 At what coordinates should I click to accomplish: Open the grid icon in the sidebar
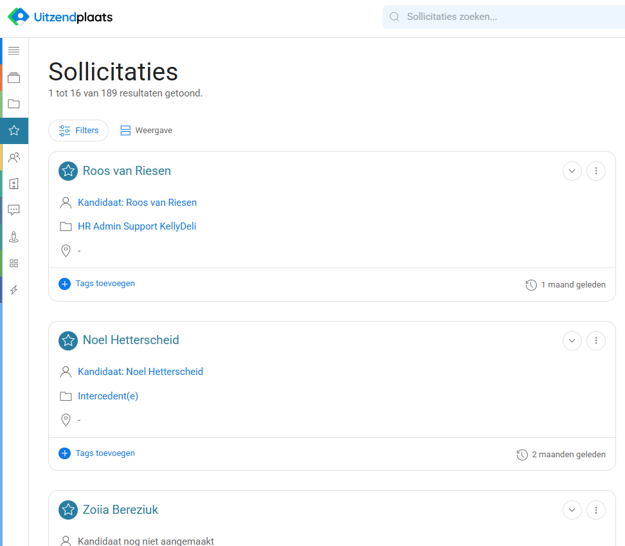14,263
